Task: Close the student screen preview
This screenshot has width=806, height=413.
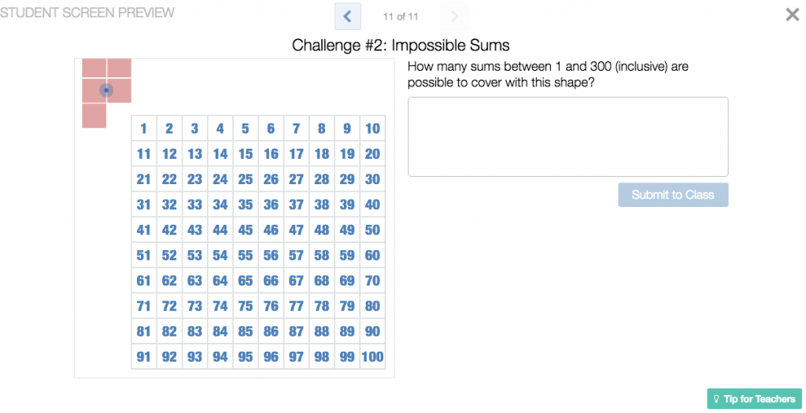Action: [x=792, y=14]
